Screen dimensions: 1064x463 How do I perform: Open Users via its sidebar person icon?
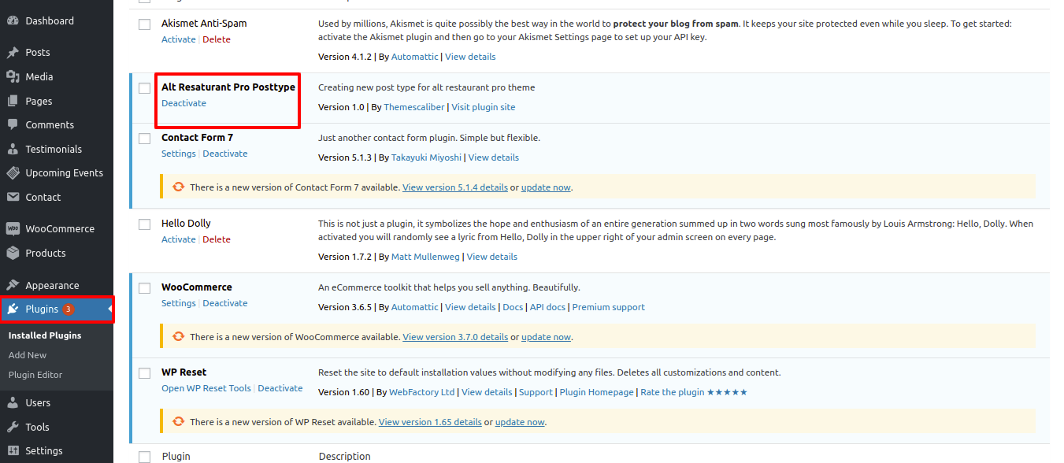coord(13,402)
